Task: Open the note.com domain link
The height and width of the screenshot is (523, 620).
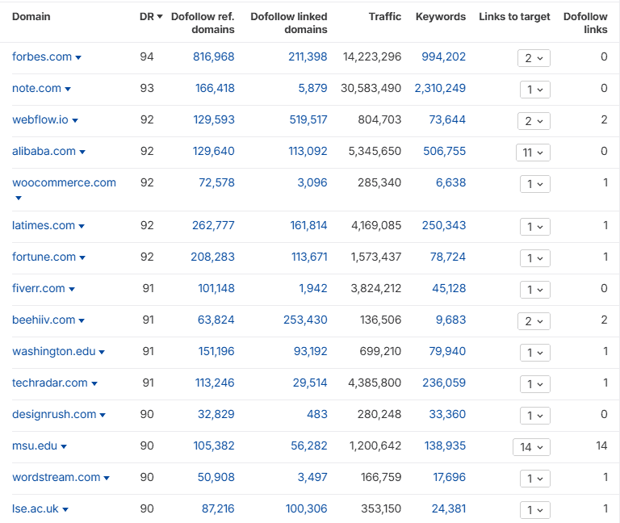Action: point(37,88)
